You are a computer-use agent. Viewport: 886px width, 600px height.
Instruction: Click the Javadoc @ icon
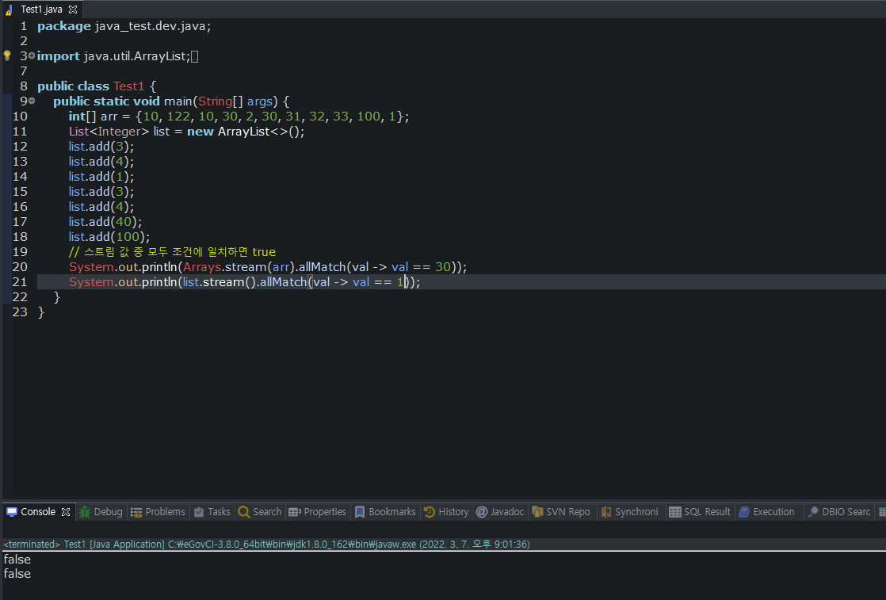(x=481, y=512)
